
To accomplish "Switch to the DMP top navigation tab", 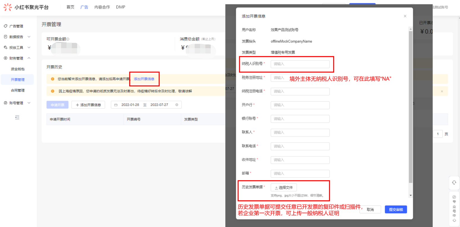I will tap(120, 7).
